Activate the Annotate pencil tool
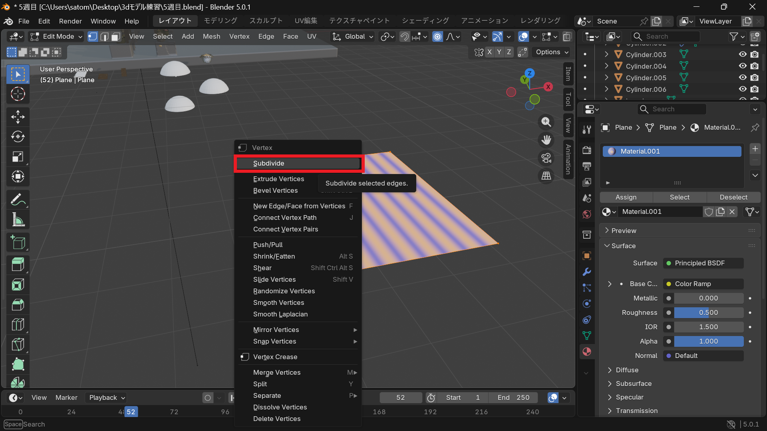This screenshot has width=767, height=431. click(x=18, y=200)
